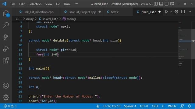
Task: Open errors and warnings status indicator
Action: pyautogui.click(x=10, y=106)
